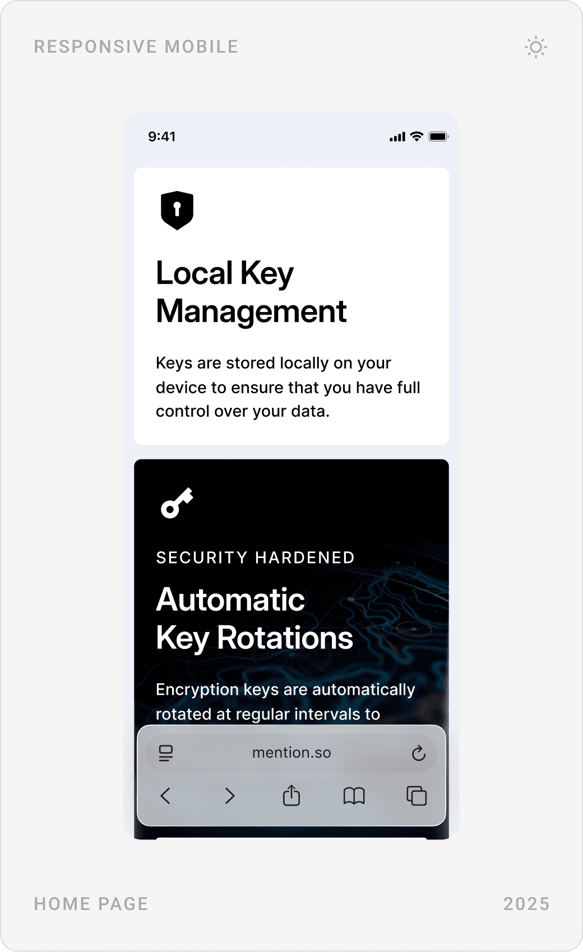Click the SECURITY HARDENED label
The height and width of the screenshot is (952, 583).
tap(255, 558)
